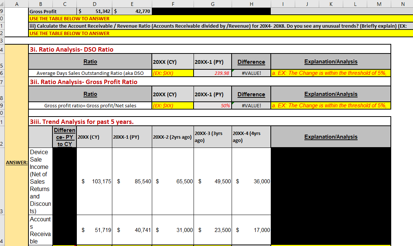The width and height of the screenshot is (413, 246).
Task: Select column D header
Action: [94, 4]
